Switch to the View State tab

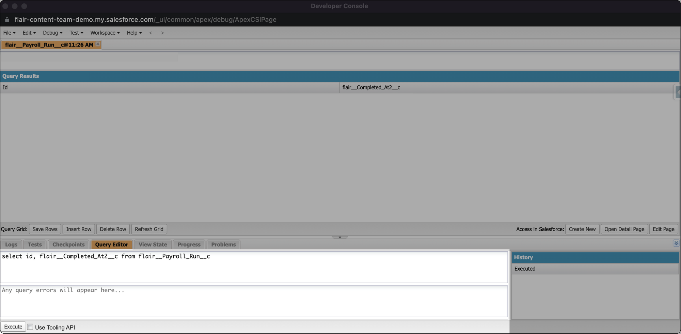click(153, 244)
